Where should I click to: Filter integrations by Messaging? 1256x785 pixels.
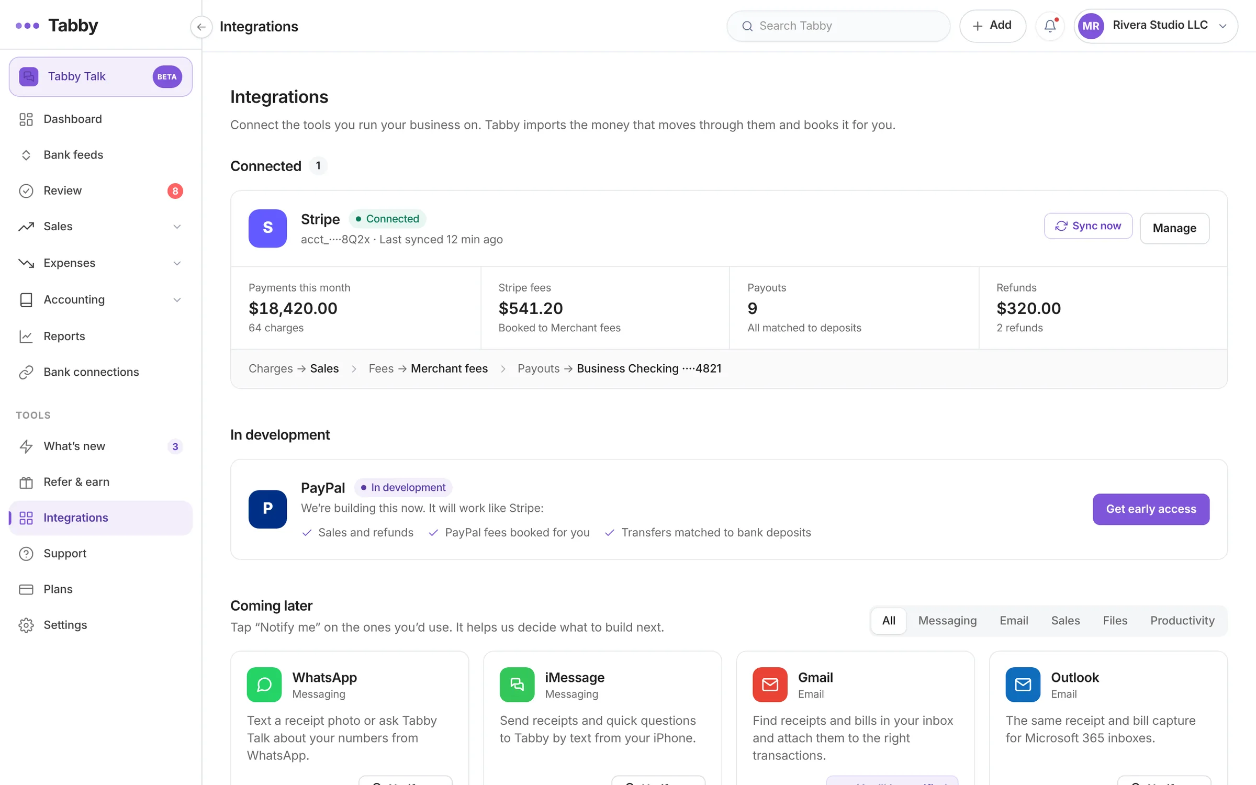pyautogui.click(x=947, y=621)
